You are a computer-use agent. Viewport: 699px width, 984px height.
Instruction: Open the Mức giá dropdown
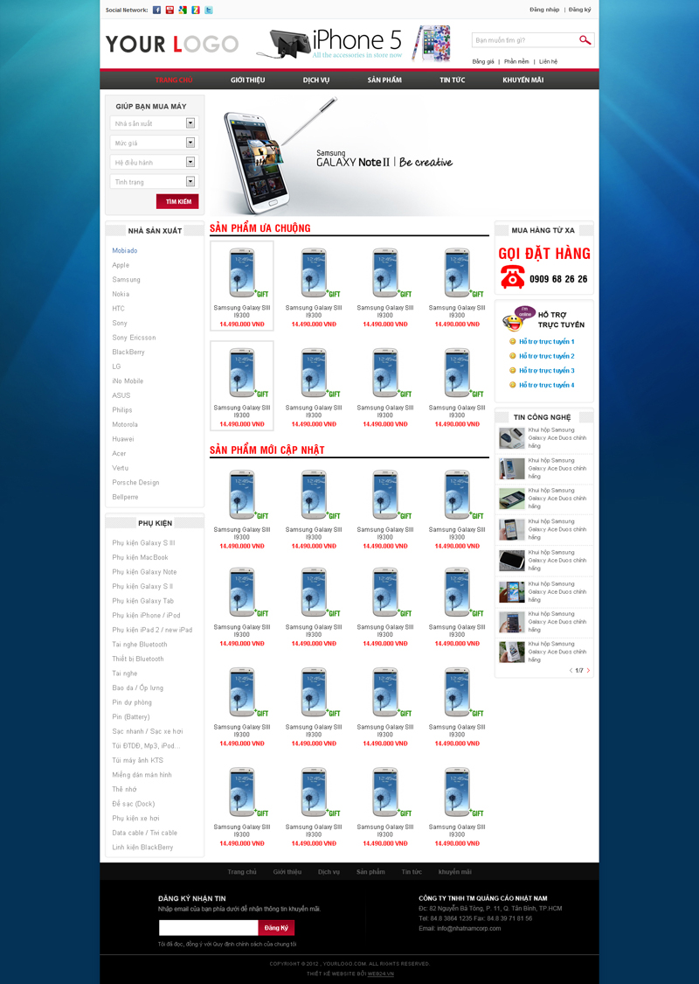point(190,143)
